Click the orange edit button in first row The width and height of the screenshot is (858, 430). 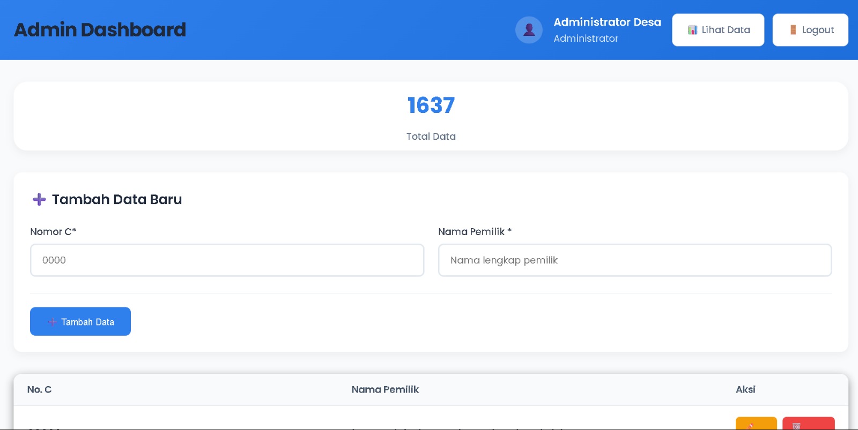[756, 423]
